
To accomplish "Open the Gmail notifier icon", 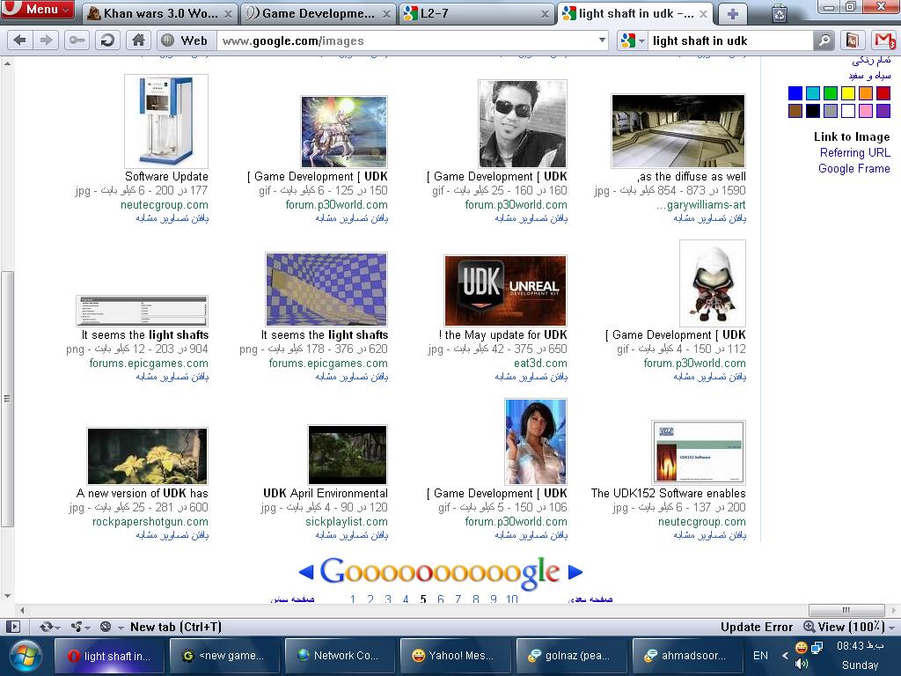I will (883, 40).
